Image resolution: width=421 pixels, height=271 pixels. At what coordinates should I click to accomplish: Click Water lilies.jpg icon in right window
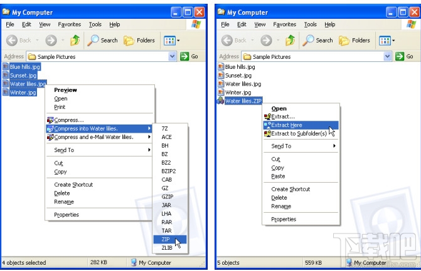point(221,83)
